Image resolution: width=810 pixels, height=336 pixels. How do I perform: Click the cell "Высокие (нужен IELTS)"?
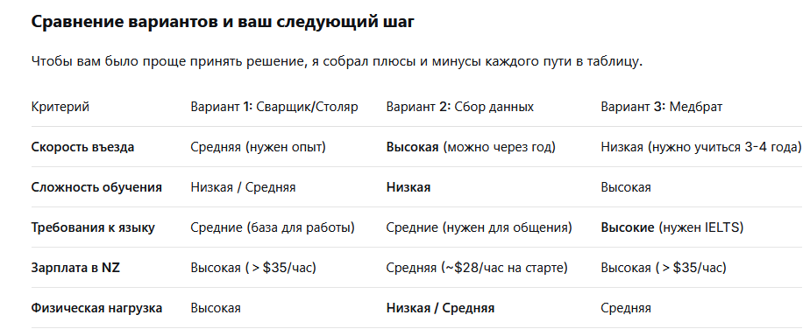[x=672, y=227]
